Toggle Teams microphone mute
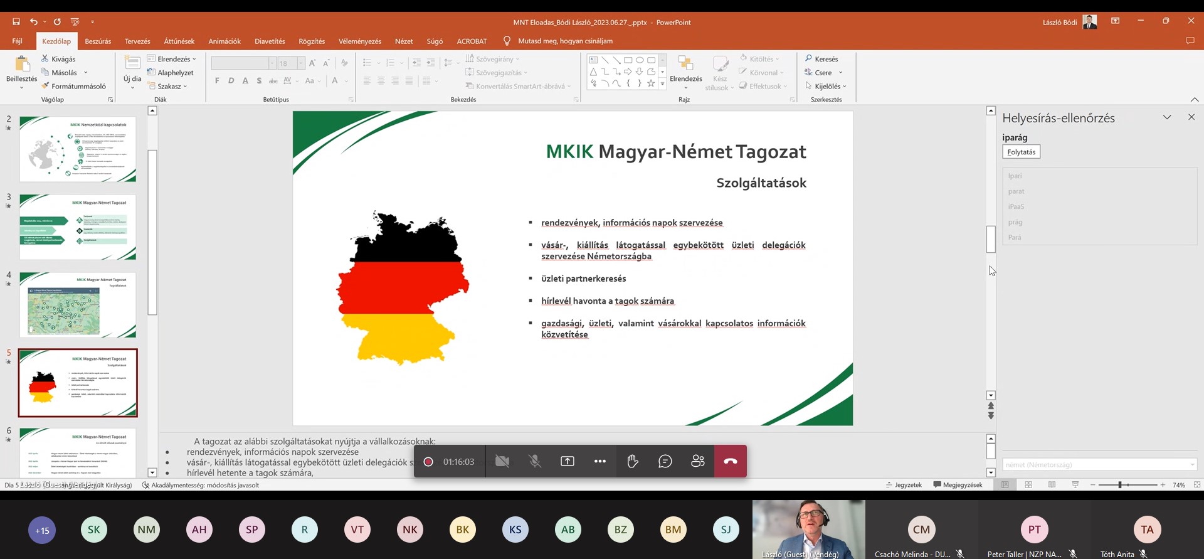Screen dimensions: 1204x559 tap(535, 461)
